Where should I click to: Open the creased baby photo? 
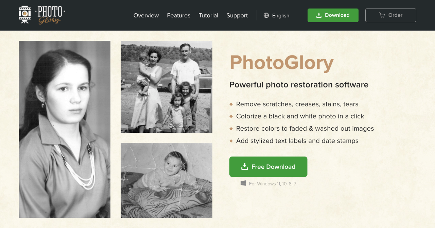167,180
